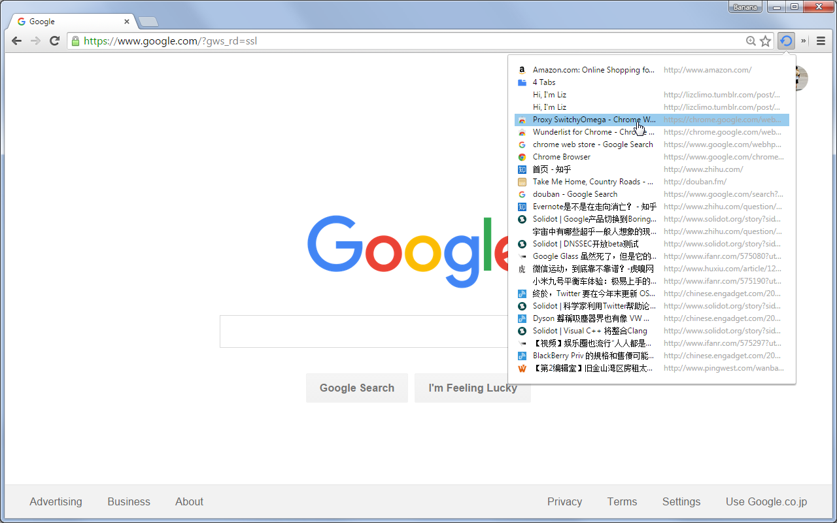This screenshot has width=837, height=523.
Task: Open the Chrome hamburger menu
Action: [x=821, y=41]
